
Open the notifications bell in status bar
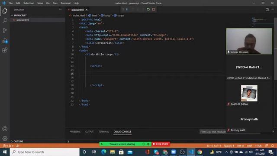(x=272, y=146)
